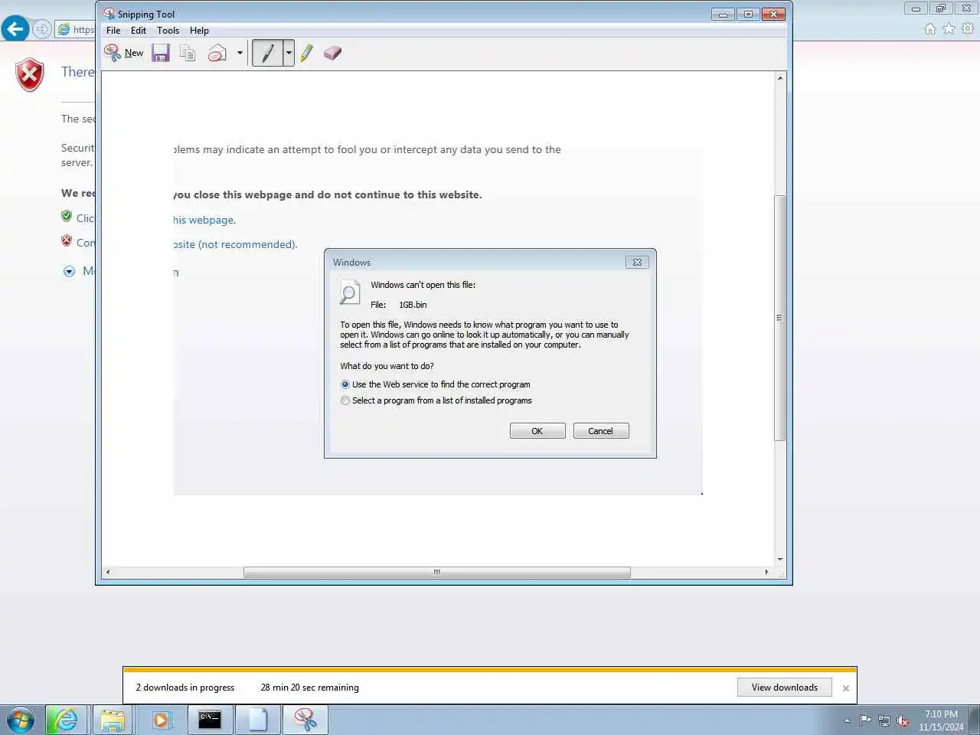Image resolution: width=980 pixels, height=735 pixels.
Task: Open the Tools gear in Internet Explorer
Action: click(968, 29)
